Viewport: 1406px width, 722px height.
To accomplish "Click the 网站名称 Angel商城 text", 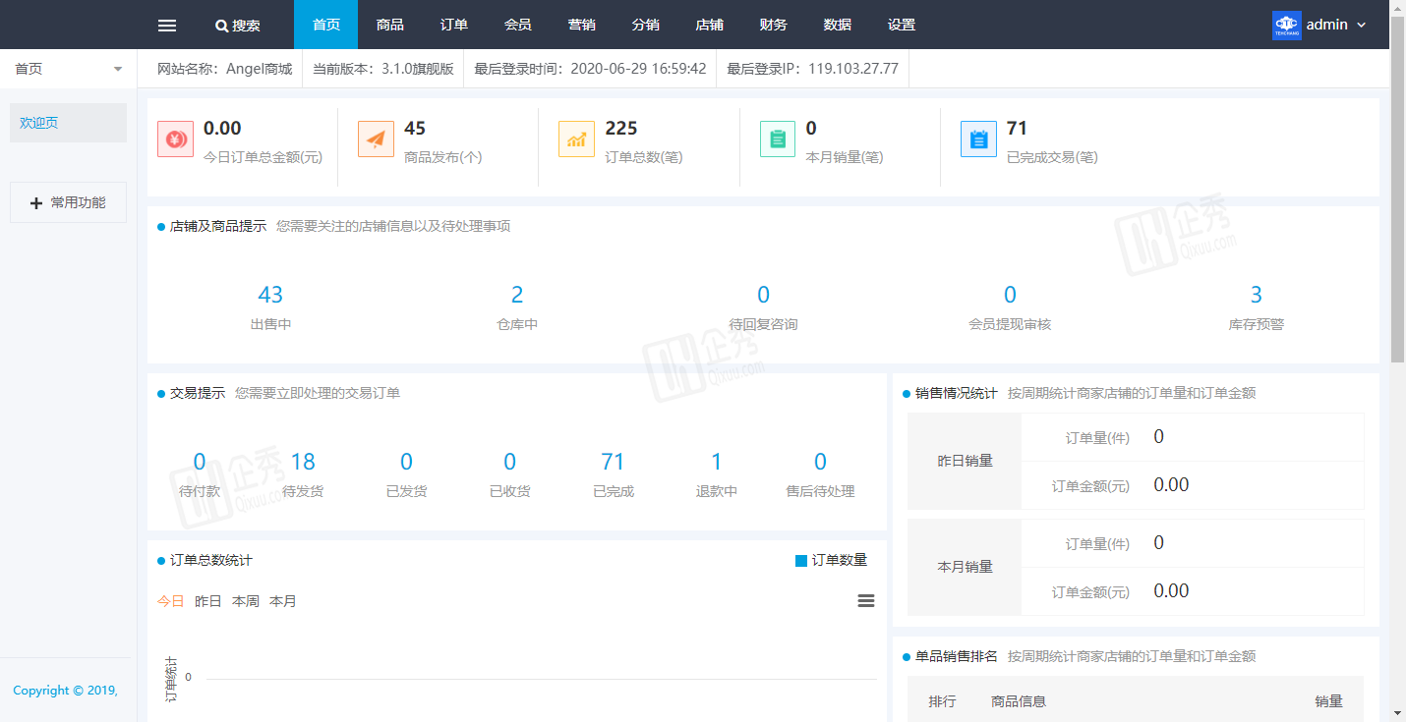I will [225, 69].
